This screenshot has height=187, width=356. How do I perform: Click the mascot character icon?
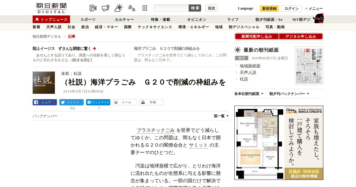(318, 18)
